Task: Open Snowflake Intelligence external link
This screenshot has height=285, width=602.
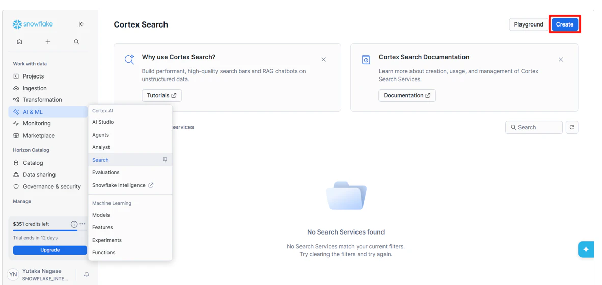Action: [x=130, y=185]
